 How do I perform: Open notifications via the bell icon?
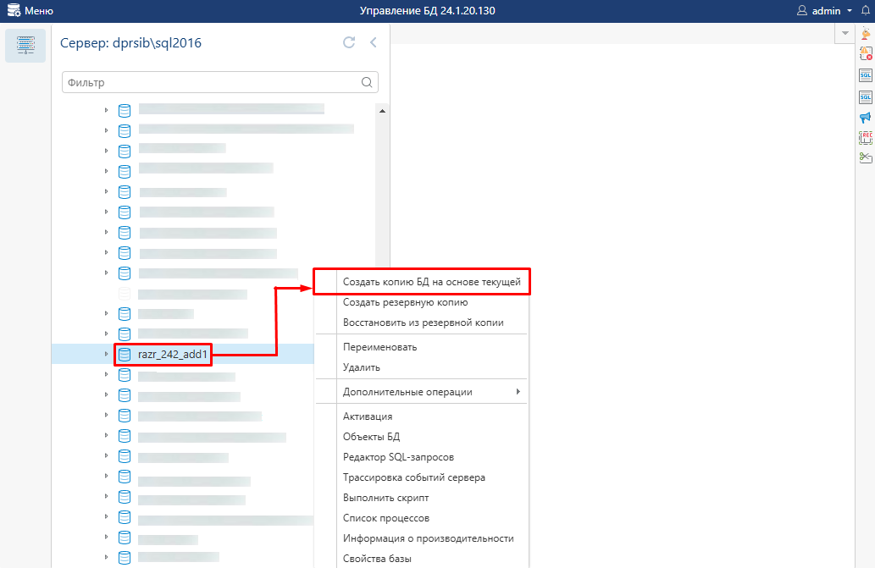(866, 11)
